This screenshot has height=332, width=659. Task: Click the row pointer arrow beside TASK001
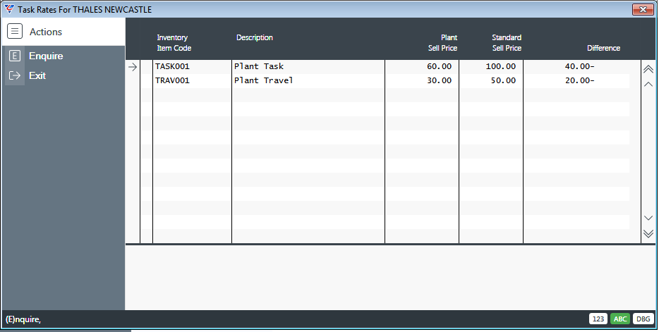click(x=133, y=67)
